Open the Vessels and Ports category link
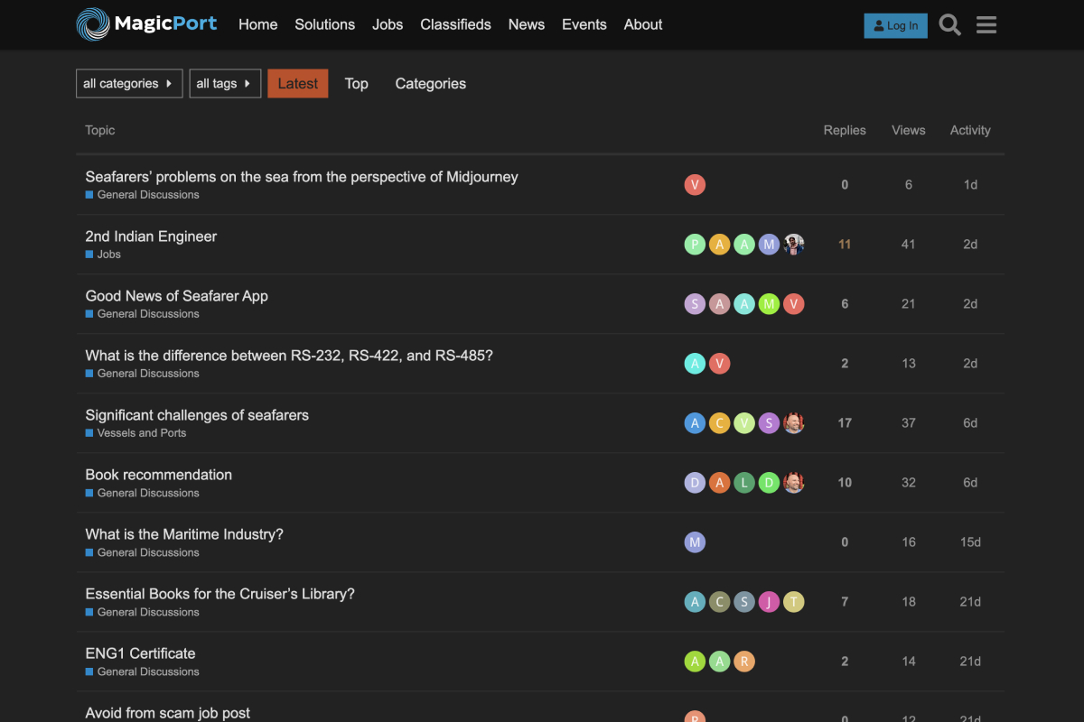This screenshot has height=722, width=1084. point(142,433)
